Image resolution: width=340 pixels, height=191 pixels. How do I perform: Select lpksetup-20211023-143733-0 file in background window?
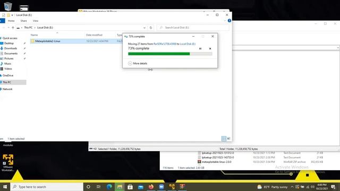tap(217, 158)
